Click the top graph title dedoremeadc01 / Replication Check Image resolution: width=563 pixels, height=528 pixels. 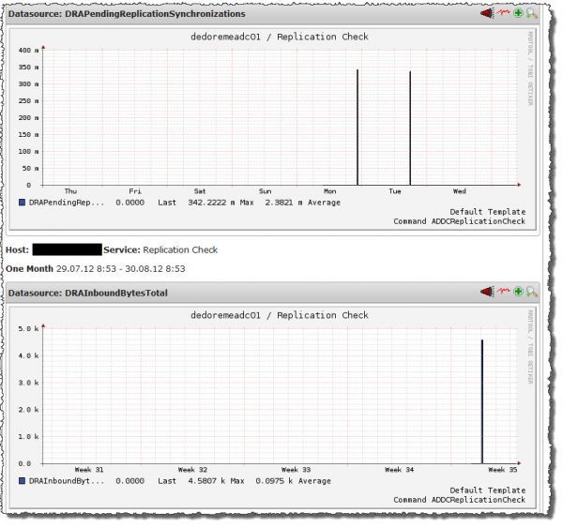click(279, 37)
